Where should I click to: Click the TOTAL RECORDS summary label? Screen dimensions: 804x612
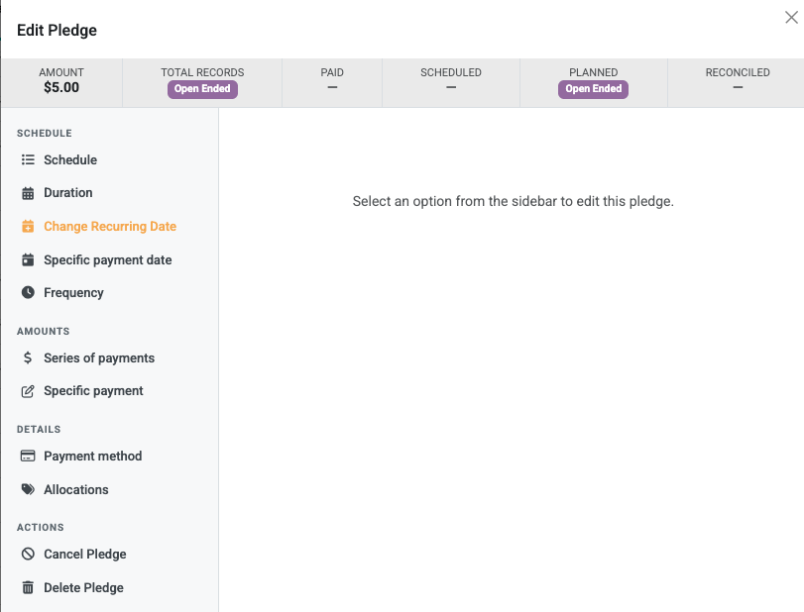(202, 72)
